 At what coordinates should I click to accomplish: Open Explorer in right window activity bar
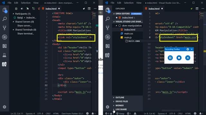pyautogui.click(x=108, y=10)
